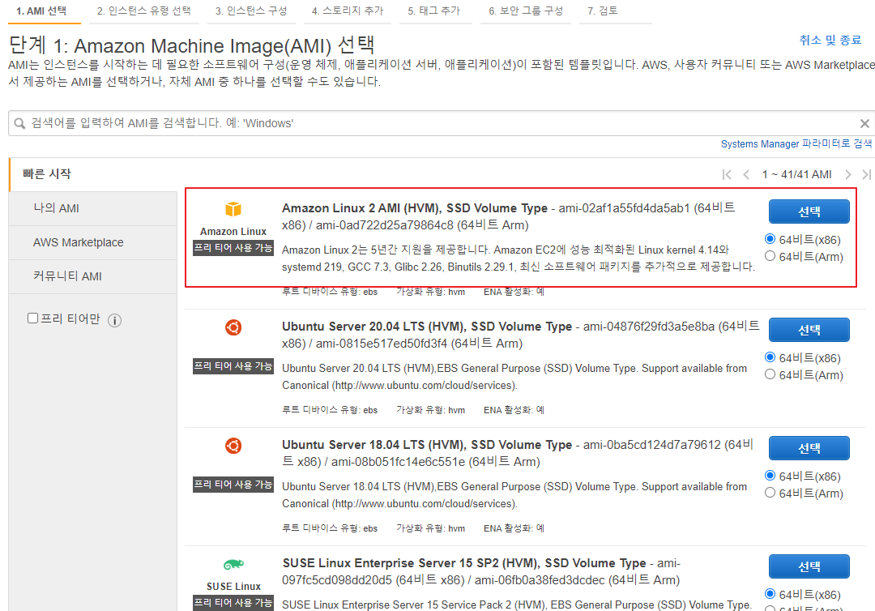Open the 6. 보안 그룹 구성 tab
Viewport: 875px width, 611px height.
click(x=526, y=11)
